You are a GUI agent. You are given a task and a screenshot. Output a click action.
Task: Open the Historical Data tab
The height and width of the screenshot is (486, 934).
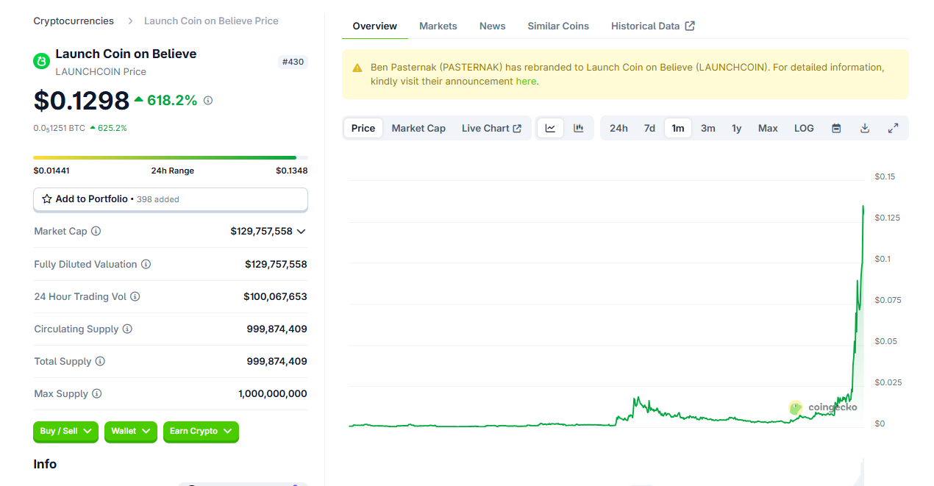point(653,26)
